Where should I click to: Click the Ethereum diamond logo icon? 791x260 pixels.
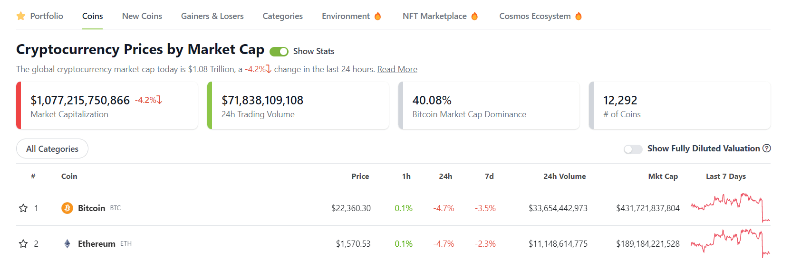[x=67, y=244]
